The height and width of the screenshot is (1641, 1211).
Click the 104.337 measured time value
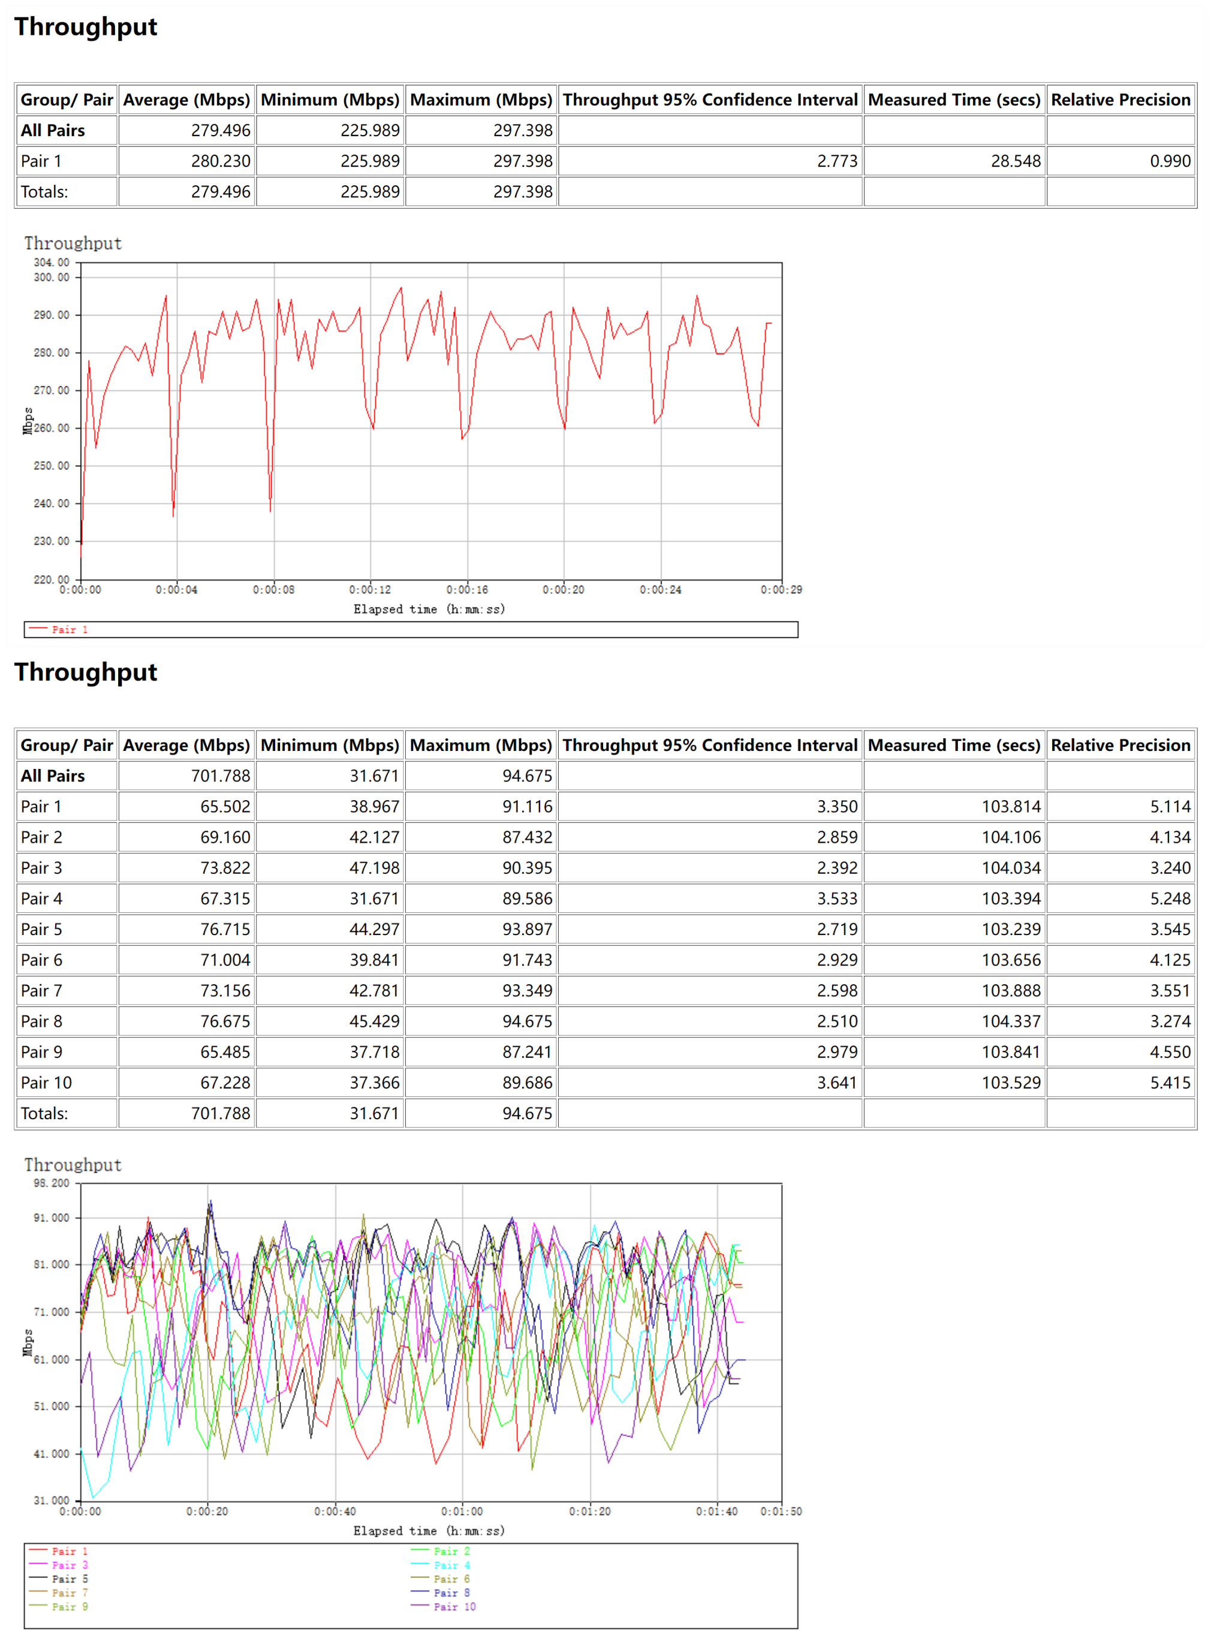click(x=1010, y=1021)
